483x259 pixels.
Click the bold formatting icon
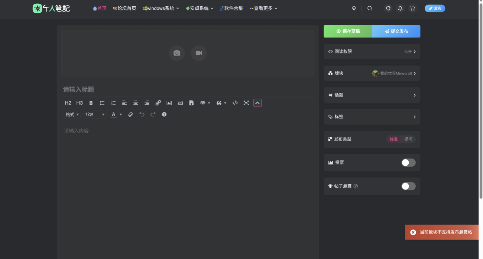[x=91, y=103]
